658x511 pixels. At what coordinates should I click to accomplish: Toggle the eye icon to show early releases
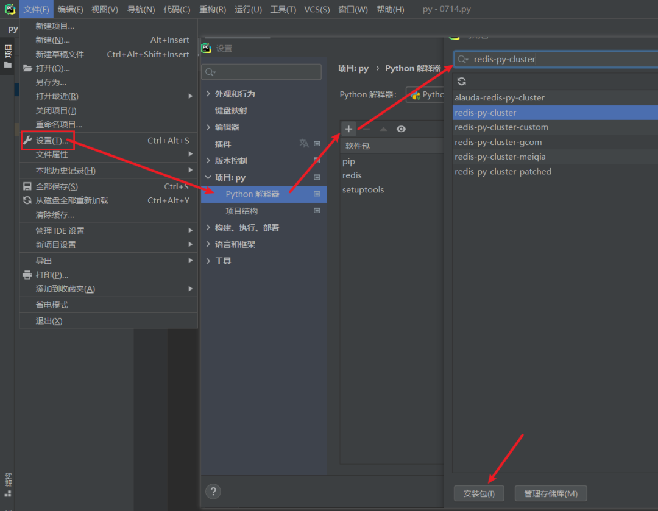tap(401, 129)
